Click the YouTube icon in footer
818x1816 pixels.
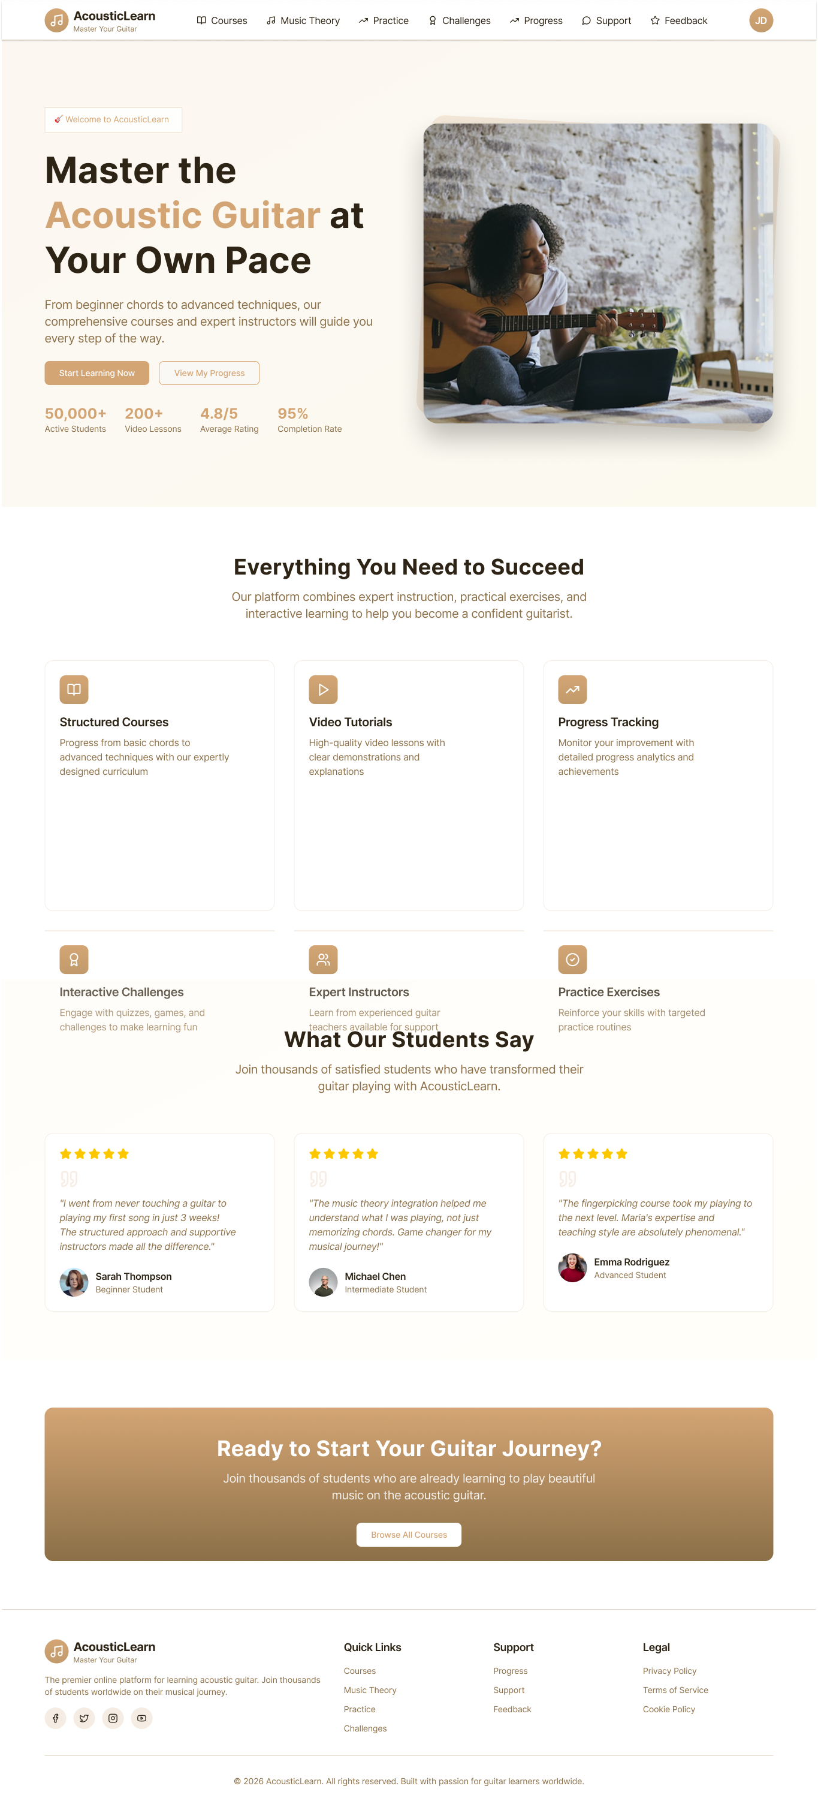[141, 1718]
